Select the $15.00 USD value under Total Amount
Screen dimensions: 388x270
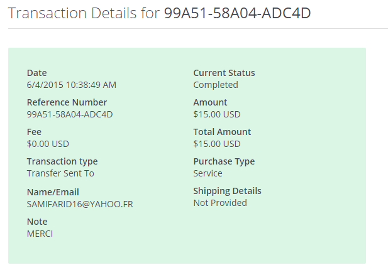pos(217,144)
